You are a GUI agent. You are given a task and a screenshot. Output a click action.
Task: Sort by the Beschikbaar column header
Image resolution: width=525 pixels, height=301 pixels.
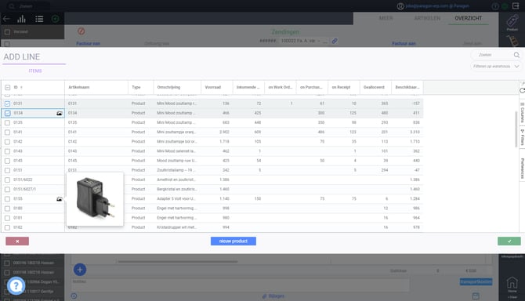point(407,87)
